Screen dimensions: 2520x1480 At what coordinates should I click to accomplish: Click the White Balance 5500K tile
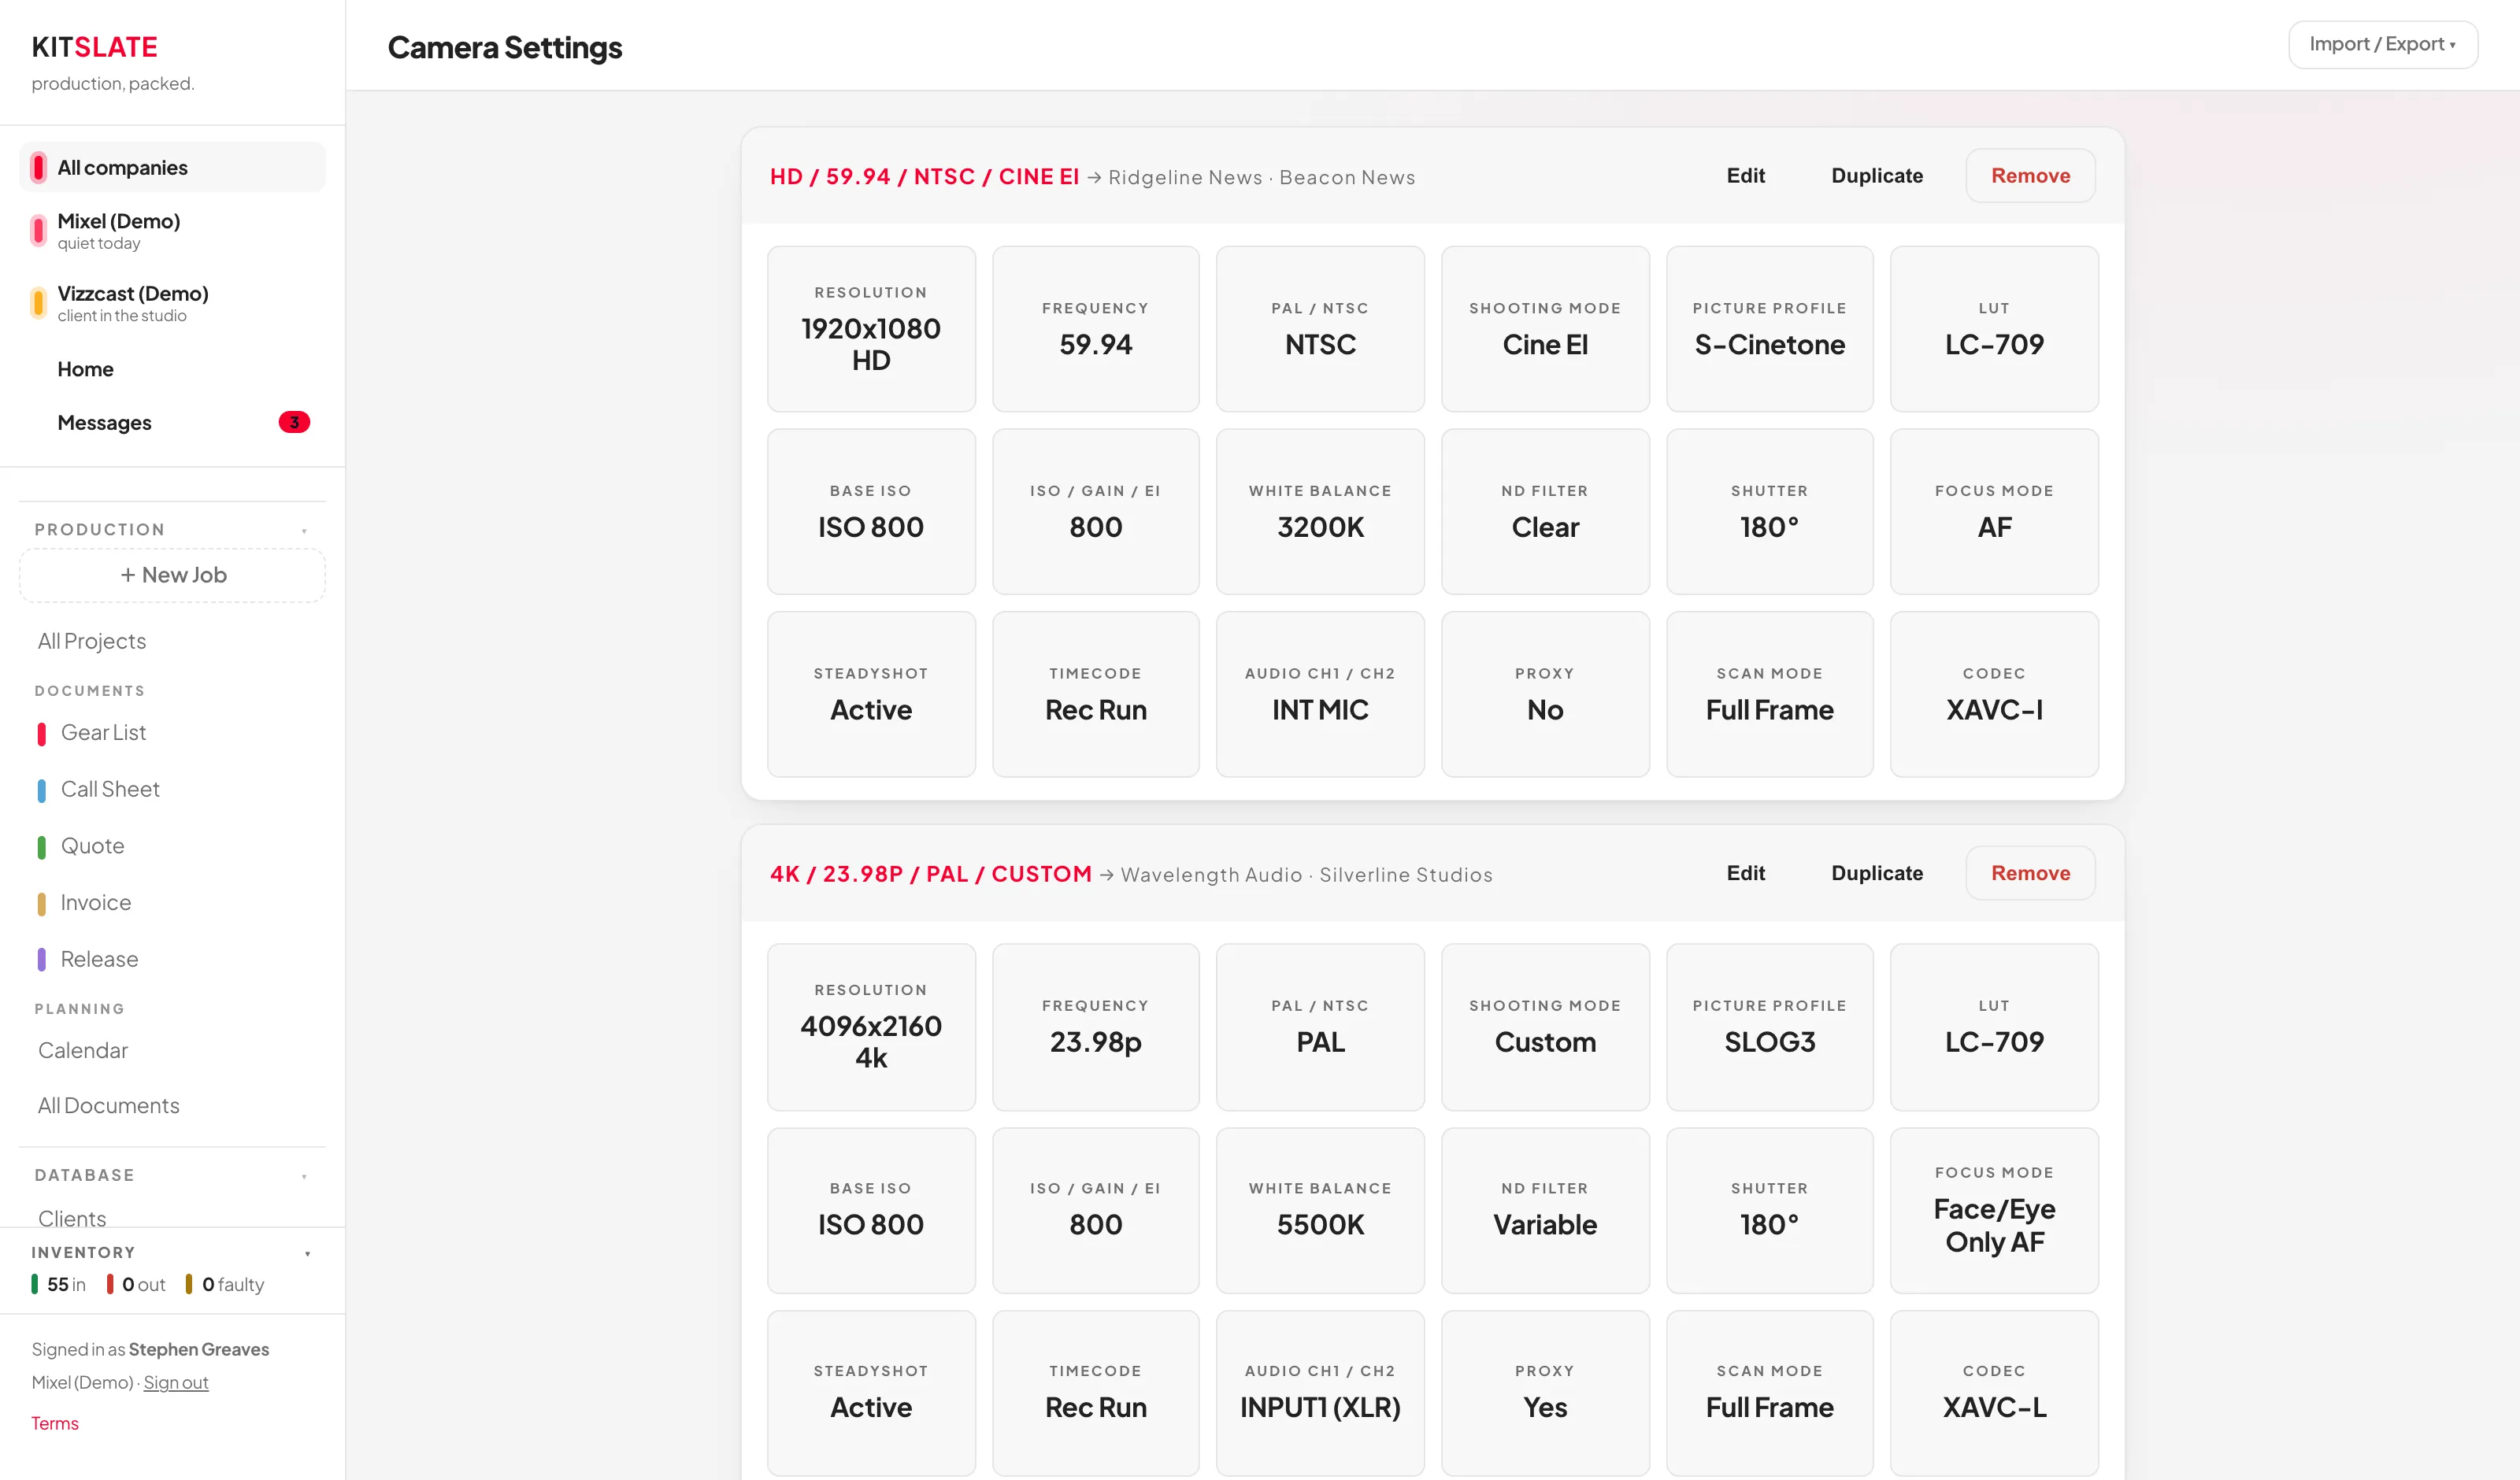point(1320,1211)
